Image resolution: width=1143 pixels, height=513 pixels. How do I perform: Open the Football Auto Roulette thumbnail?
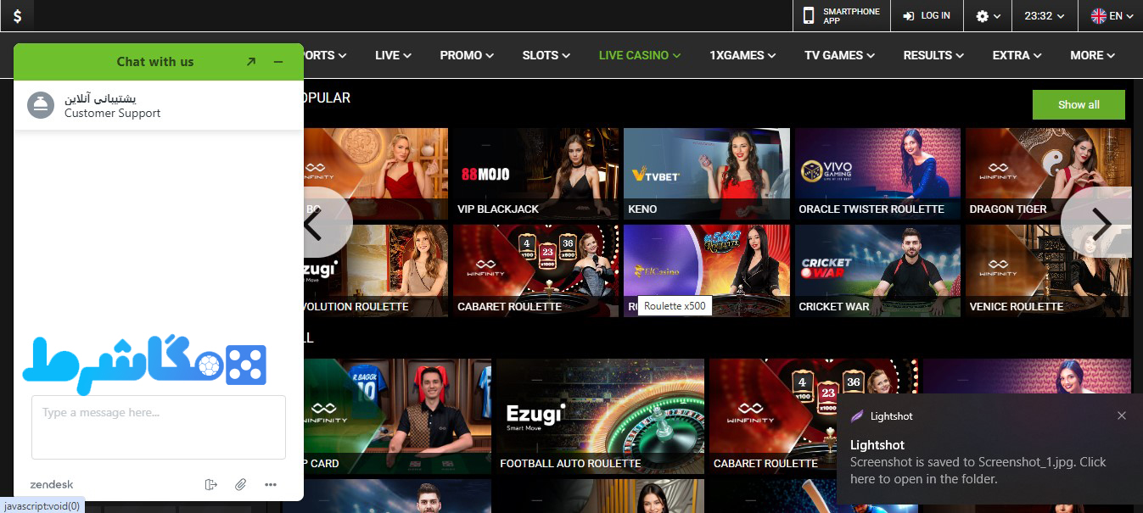click(x=600, y=416)
